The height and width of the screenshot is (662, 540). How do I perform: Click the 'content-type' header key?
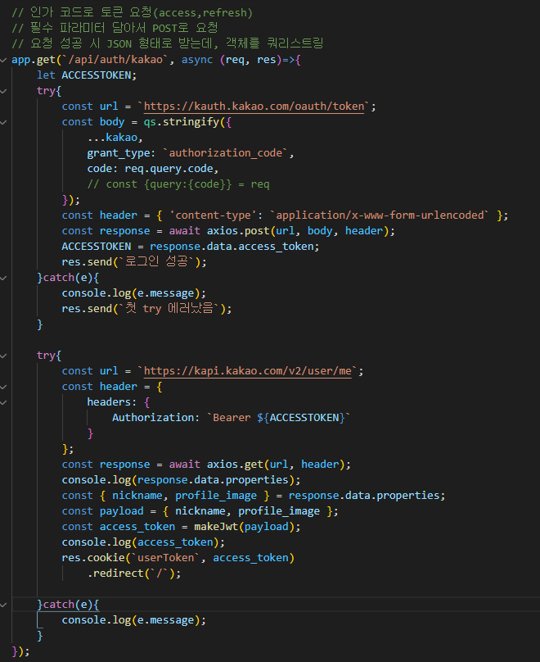(213, 215)
